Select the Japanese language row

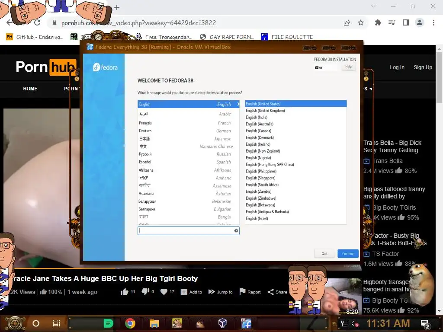(189, 139)
